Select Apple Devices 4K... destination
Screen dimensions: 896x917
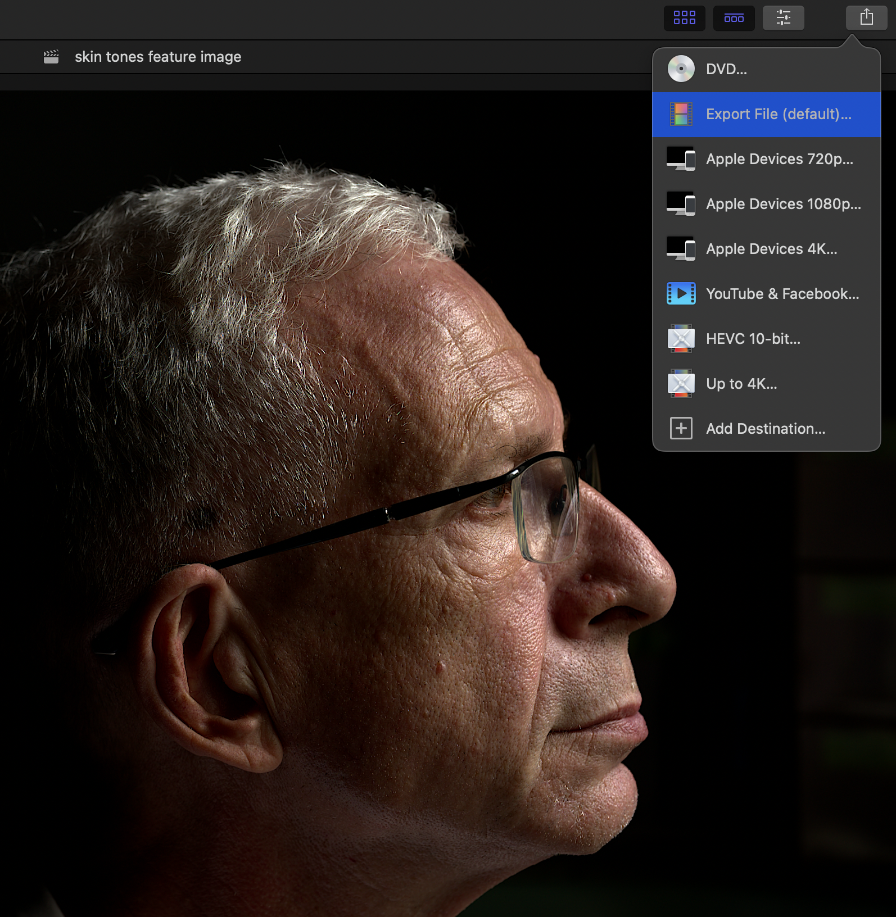(x=771, y=249)
